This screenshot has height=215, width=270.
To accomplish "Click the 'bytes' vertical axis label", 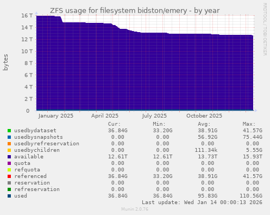I will (x=5, y=62).
